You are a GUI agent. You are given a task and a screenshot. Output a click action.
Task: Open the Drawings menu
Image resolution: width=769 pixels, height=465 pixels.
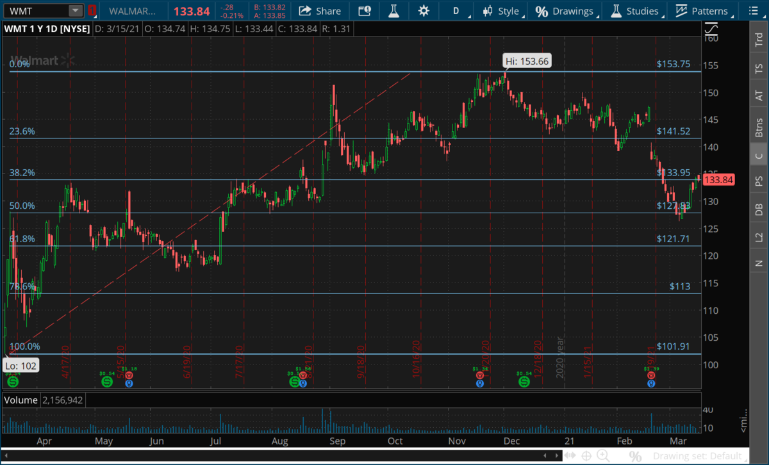[x=567, y=11]
